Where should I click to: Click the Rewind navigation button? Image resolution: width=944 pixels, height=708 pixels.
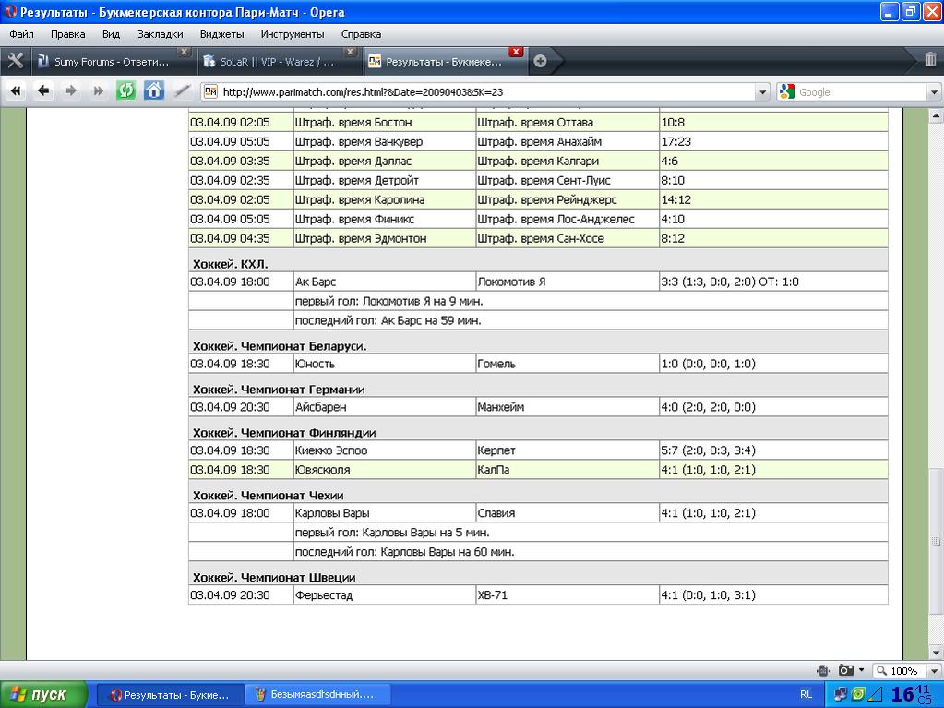16,90
